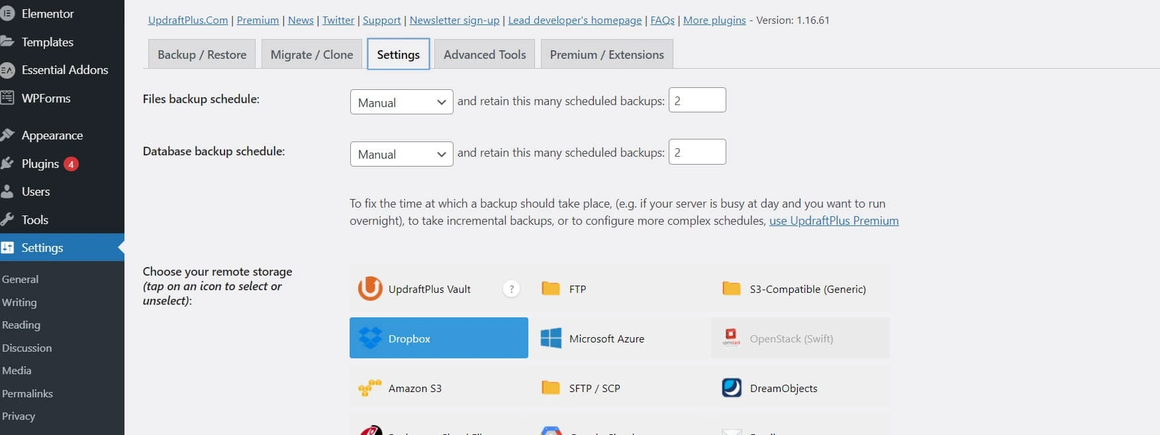
Task: Click the Templates folder icon
Action: pos(7,42)
